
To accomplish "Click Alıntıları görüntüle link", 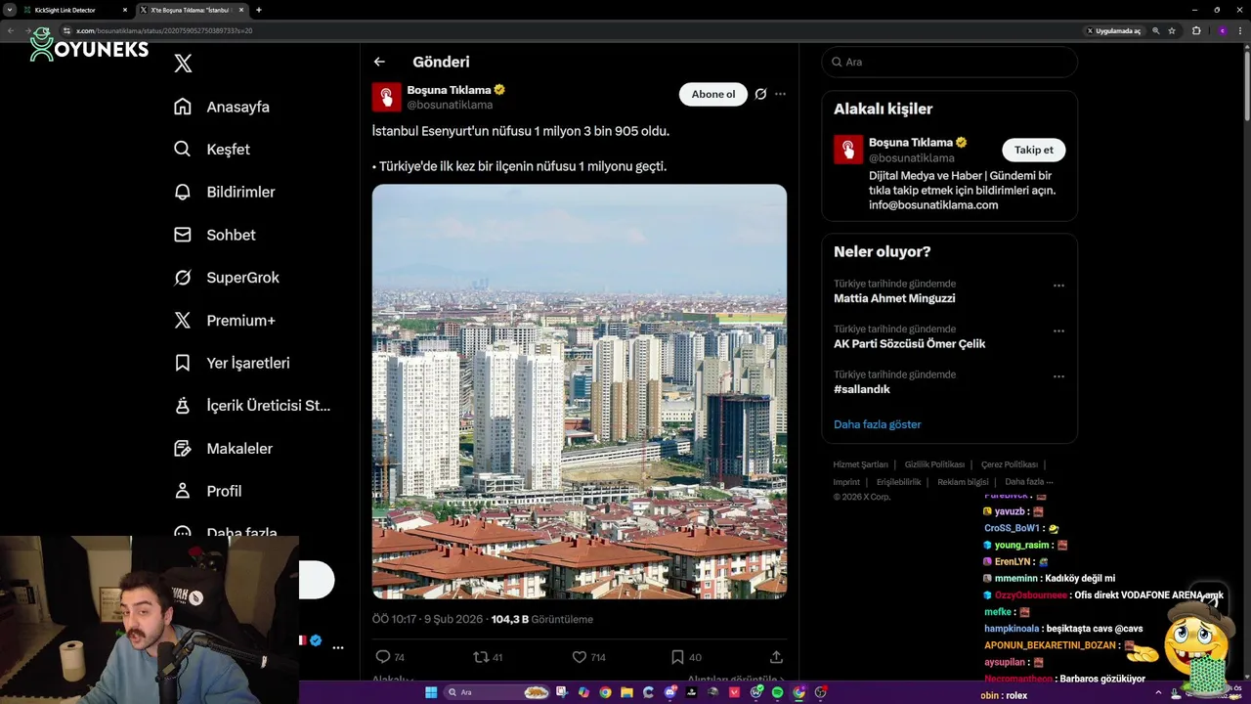I will pos(735,680).
